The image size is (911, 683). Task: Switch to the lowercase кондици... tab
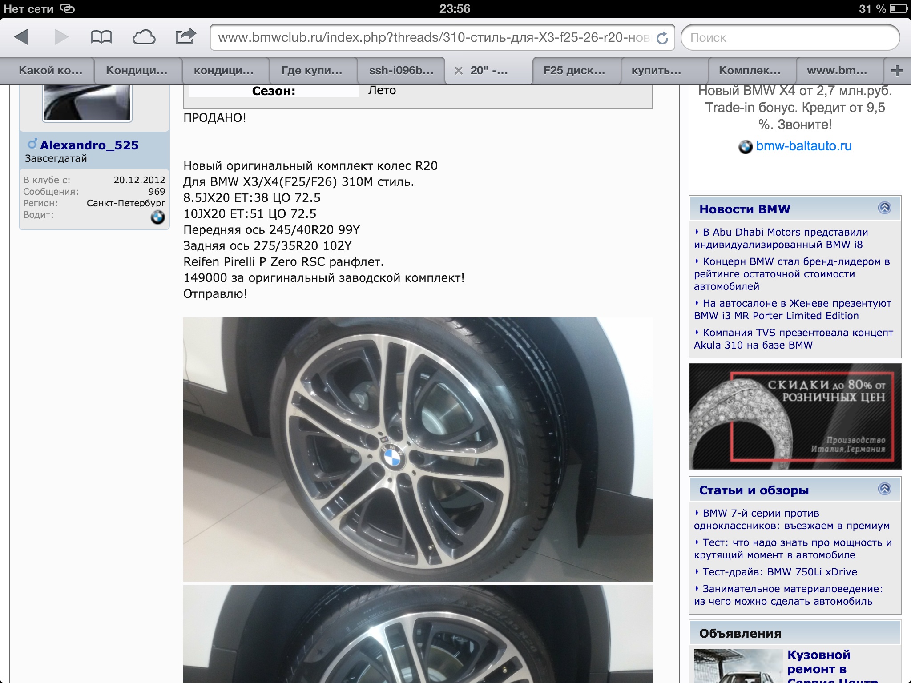tap(224, 71)
